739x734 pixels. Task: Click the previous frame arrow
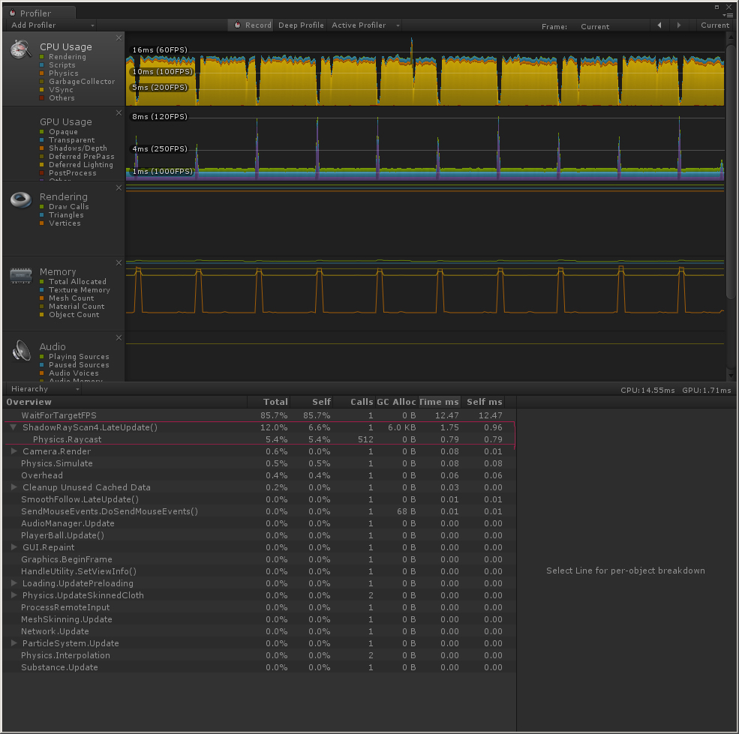(x=659, y=25)
